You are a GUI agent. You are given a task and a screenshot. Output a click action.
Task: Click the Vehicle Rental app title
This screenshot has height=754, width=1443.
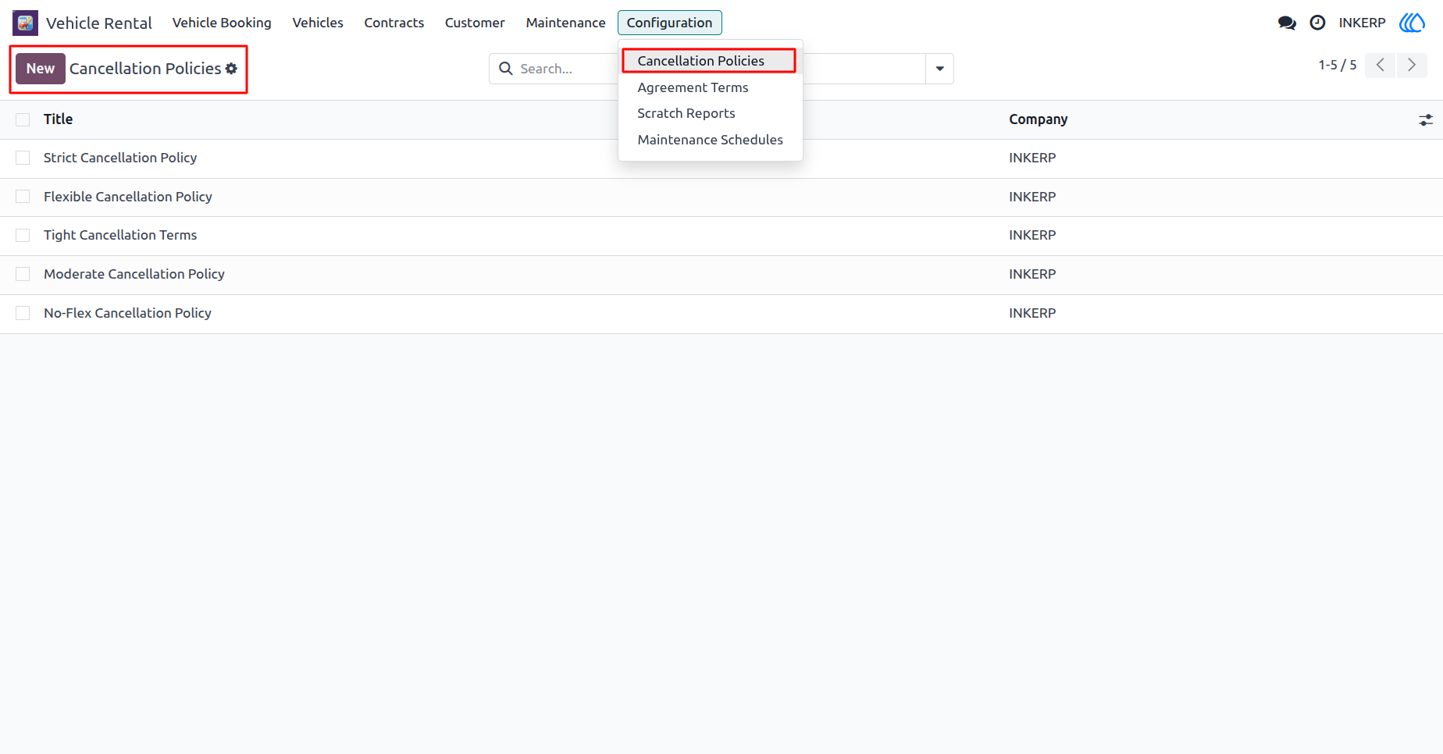[98, 23]
